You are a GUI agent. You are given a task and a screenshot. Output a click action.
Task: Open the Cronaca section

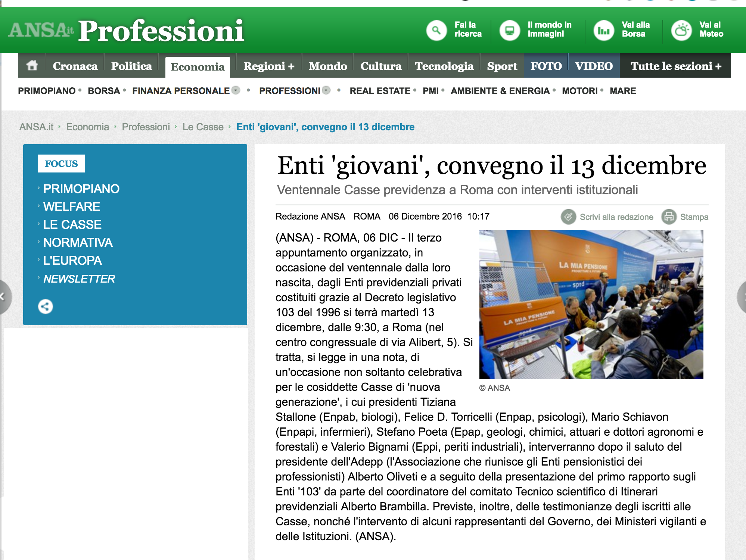pos(75,66)
